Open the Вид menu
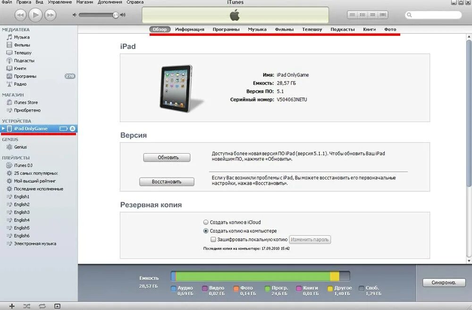The image size is (472, 310). click(x=39, y=2)
